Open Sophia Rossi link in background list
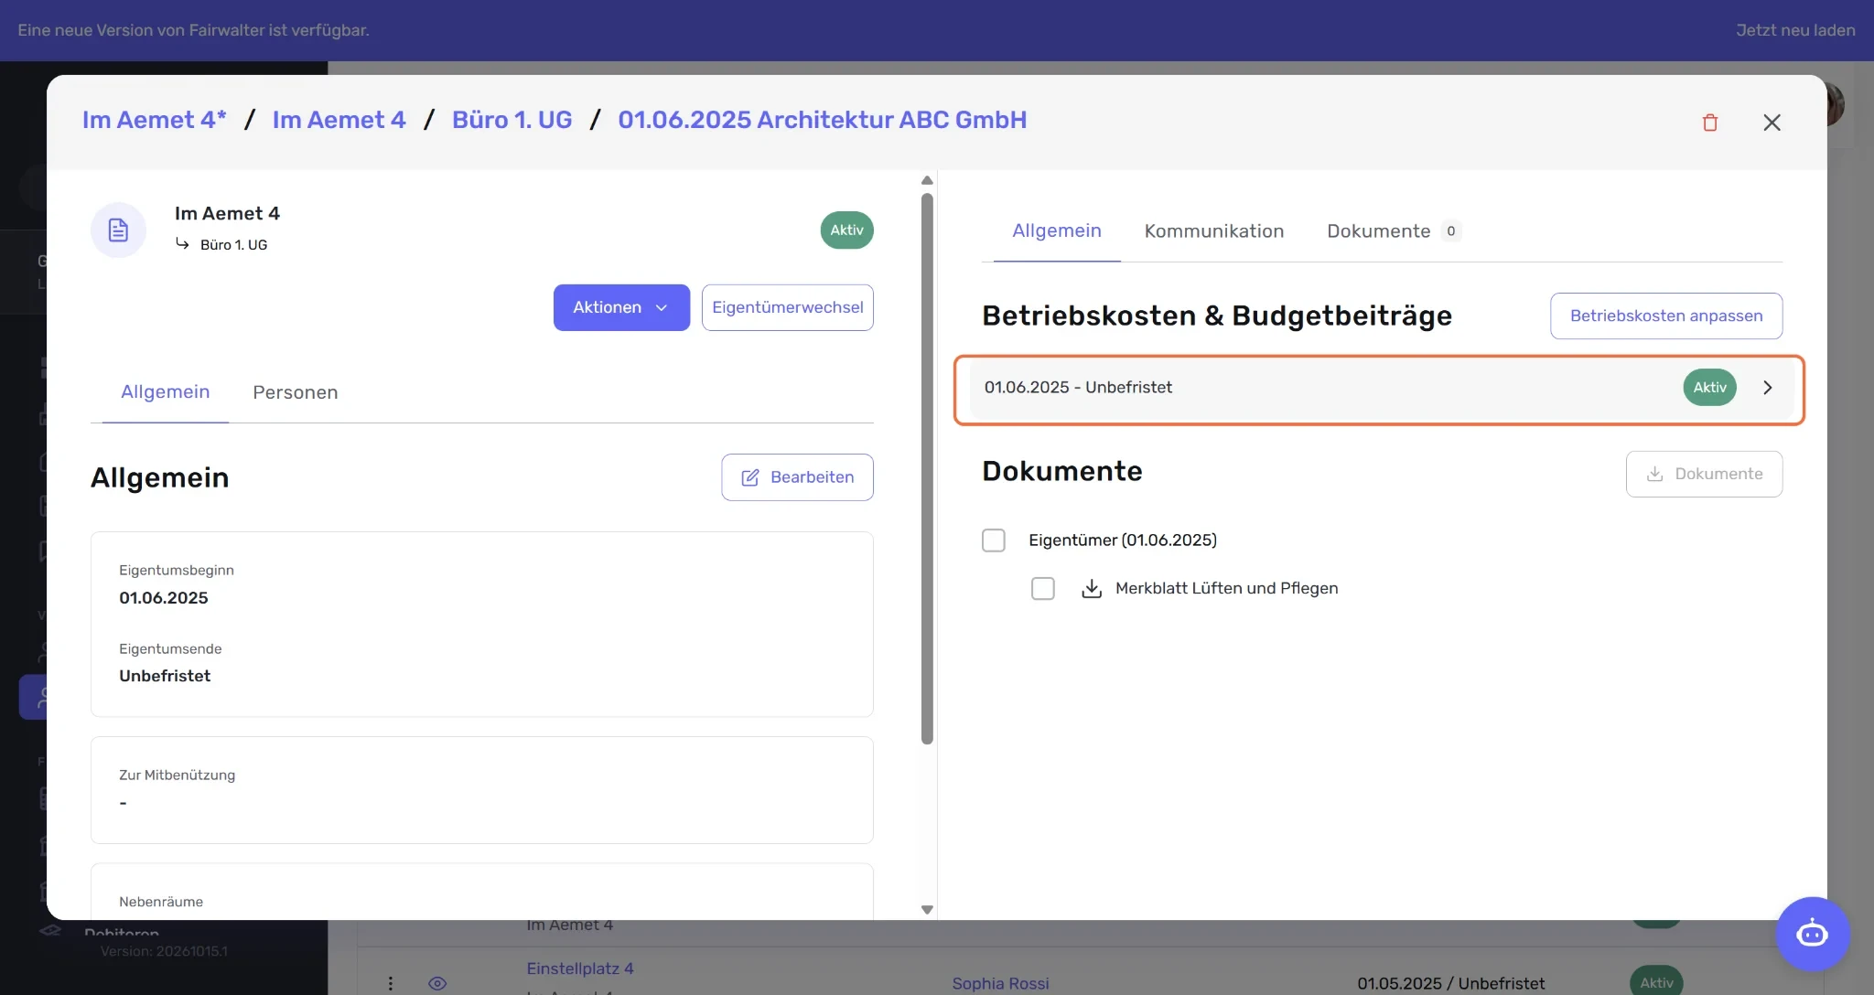The height and width of the screenshot is (995, 1874). 1000,983
